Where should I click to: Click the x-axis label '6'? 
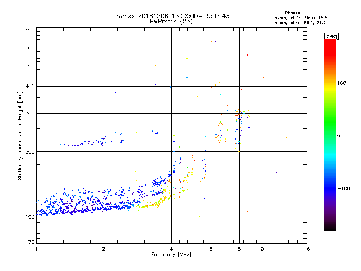(211, 249)
